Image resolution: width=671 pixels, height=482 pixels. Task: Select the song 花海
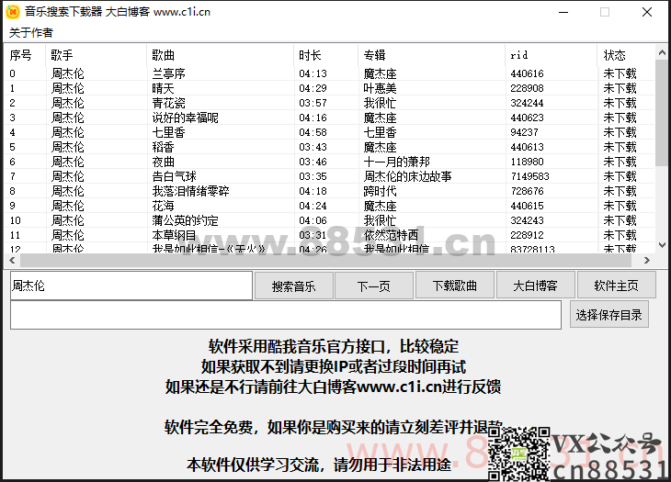163,206
